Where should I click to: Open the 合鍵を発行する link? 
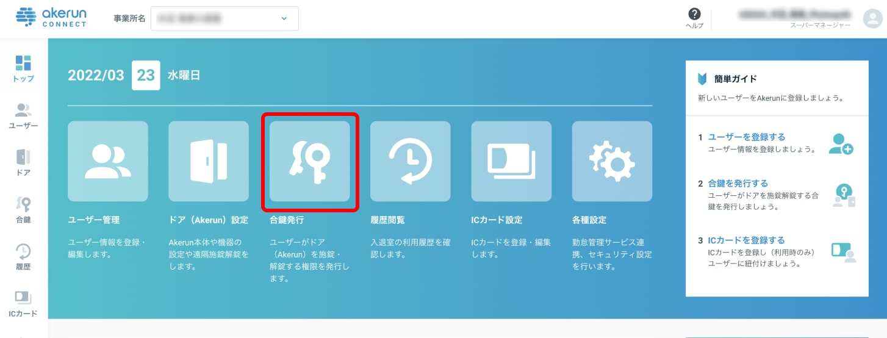(738, 183)
